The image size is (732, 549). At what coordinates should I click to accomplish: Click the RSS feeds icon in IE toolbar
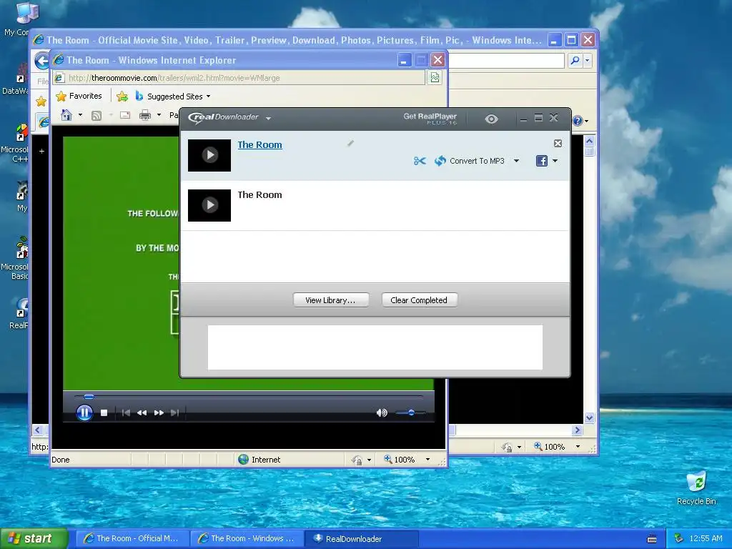tap(97, 115)
